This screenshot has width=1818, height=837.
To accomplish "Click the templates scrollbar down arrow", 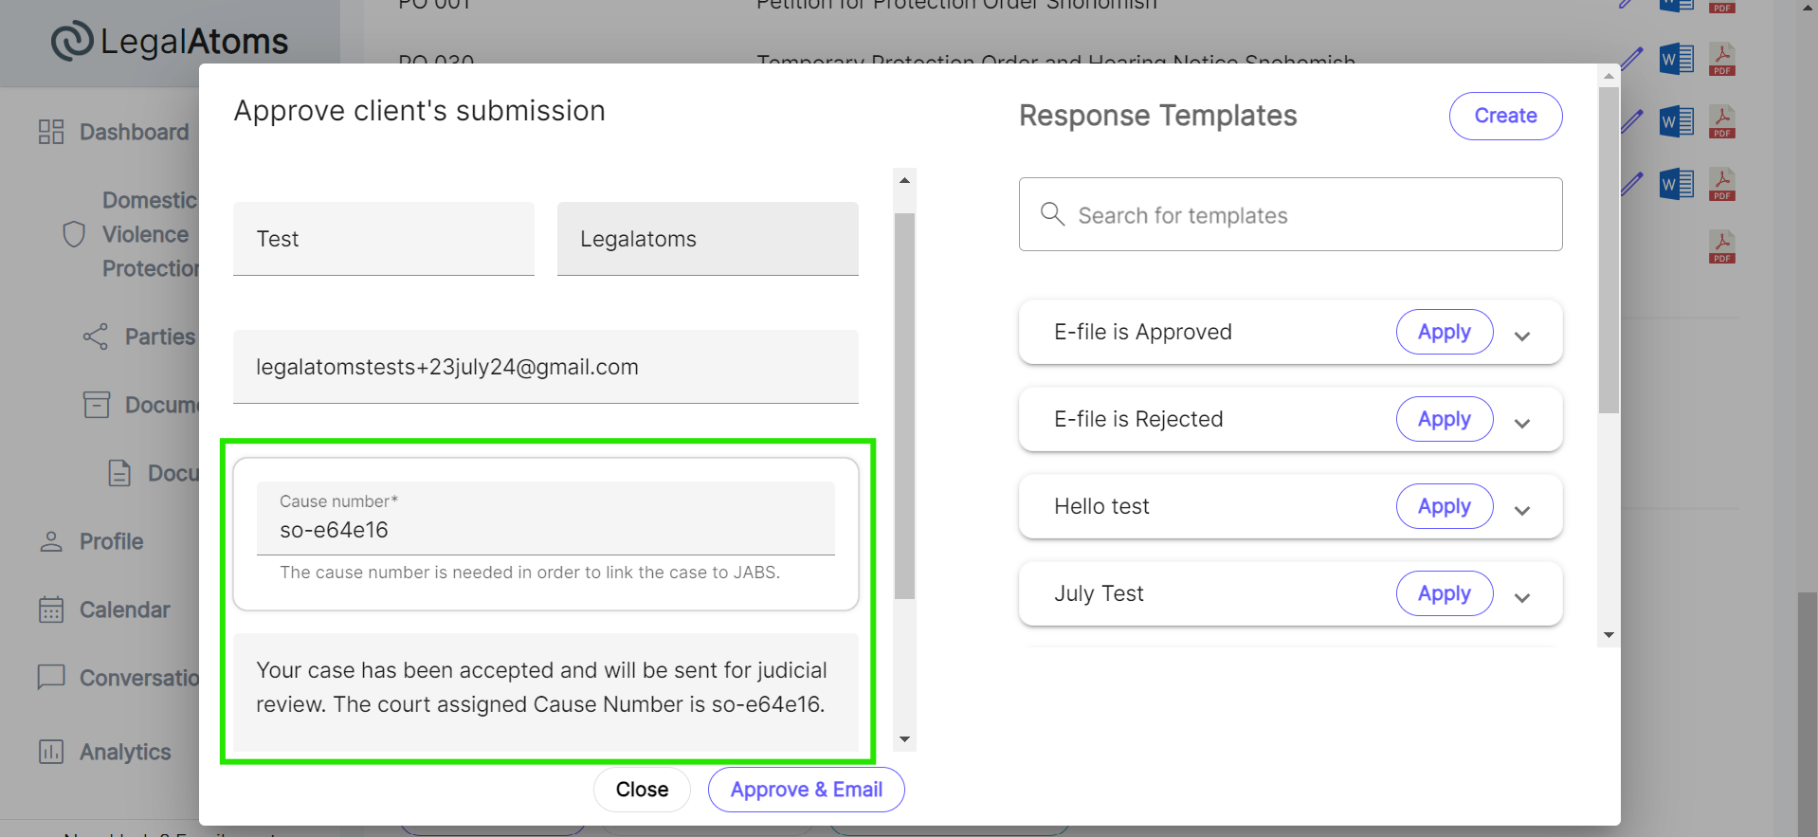I will point(1609,635).
